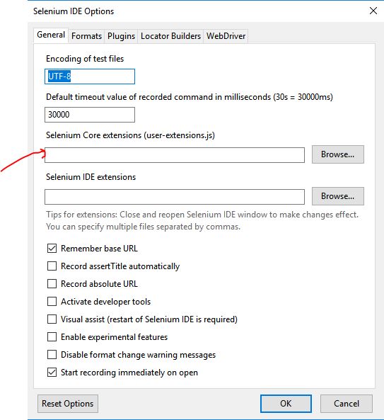
Task: Focus the default timeout value field
Action: pyautogui.click(x=90, y=115)
